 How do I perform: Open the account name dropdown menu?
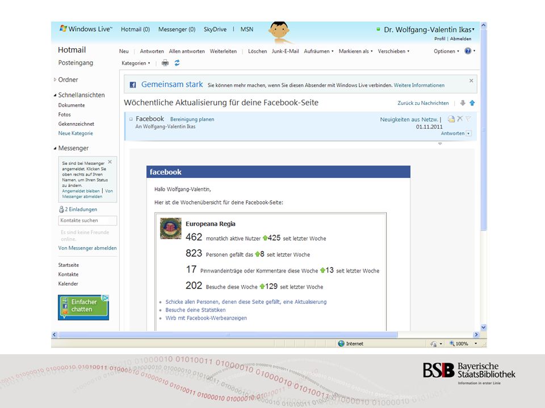click(x=473, y=29)
